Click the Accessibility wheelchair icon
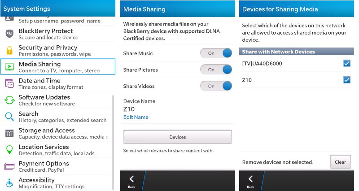 pos(9,183)
